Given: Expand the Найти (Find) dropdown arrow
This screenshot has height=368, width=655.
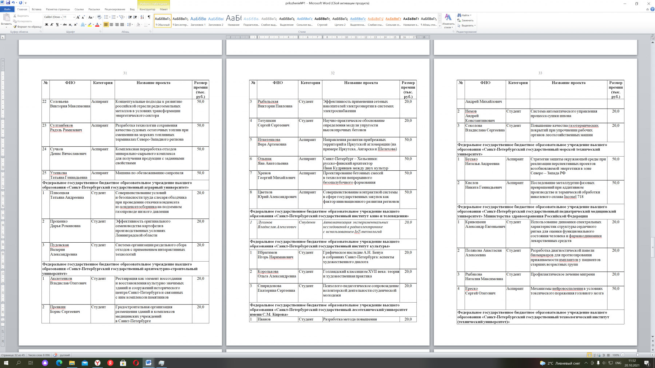Looking at the screenshot, I should click(471, 15).
